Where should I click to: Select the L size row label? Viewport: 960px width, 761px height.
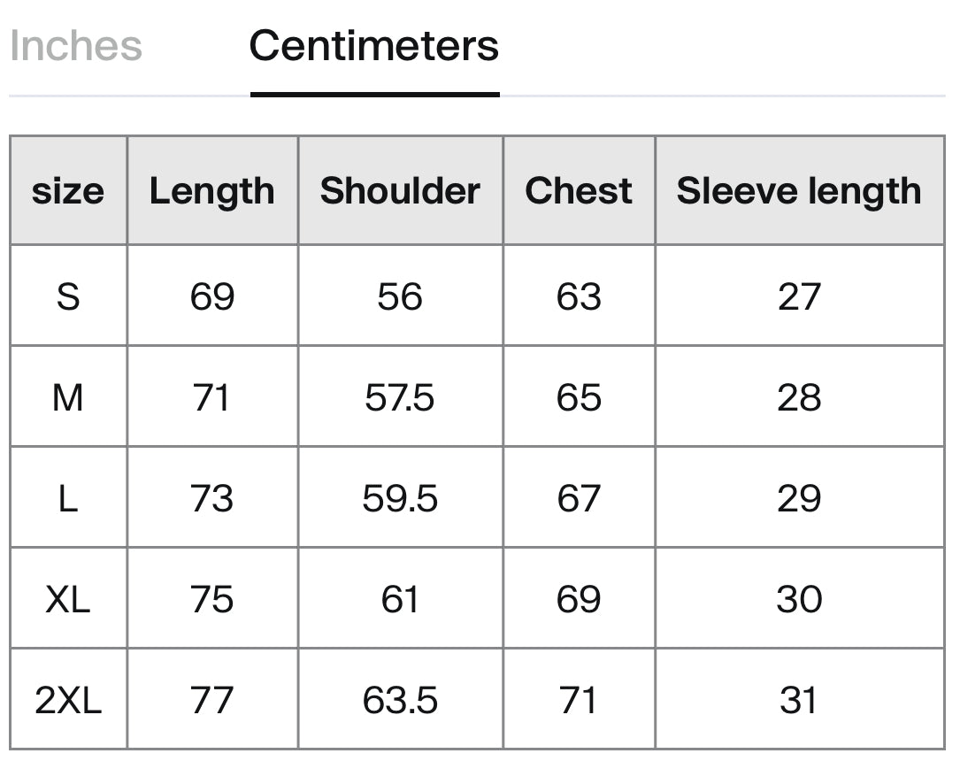tap(68, 499)
